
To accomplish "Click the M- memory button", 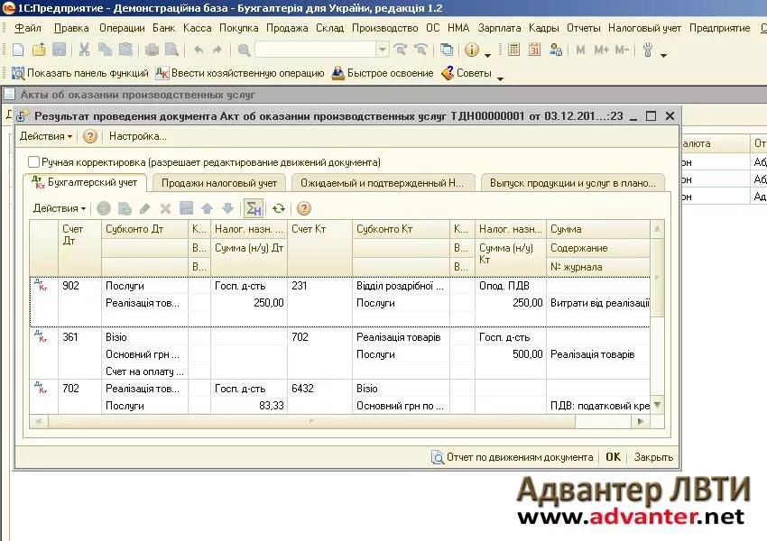I will coord(623,50).
